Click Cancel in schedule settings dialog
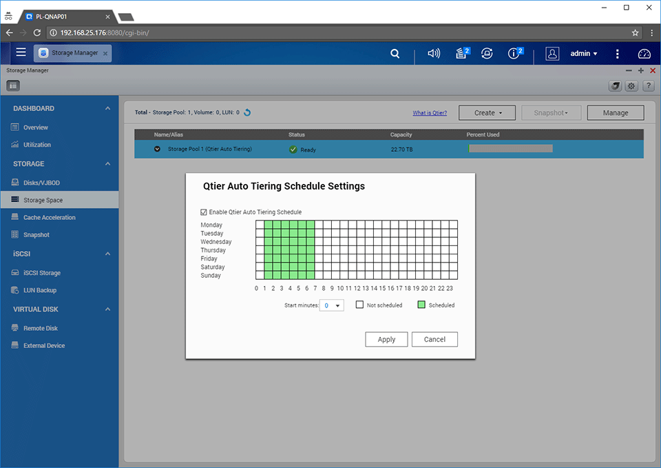The width and height of the screenshot is (661, 468). [434, 339]
